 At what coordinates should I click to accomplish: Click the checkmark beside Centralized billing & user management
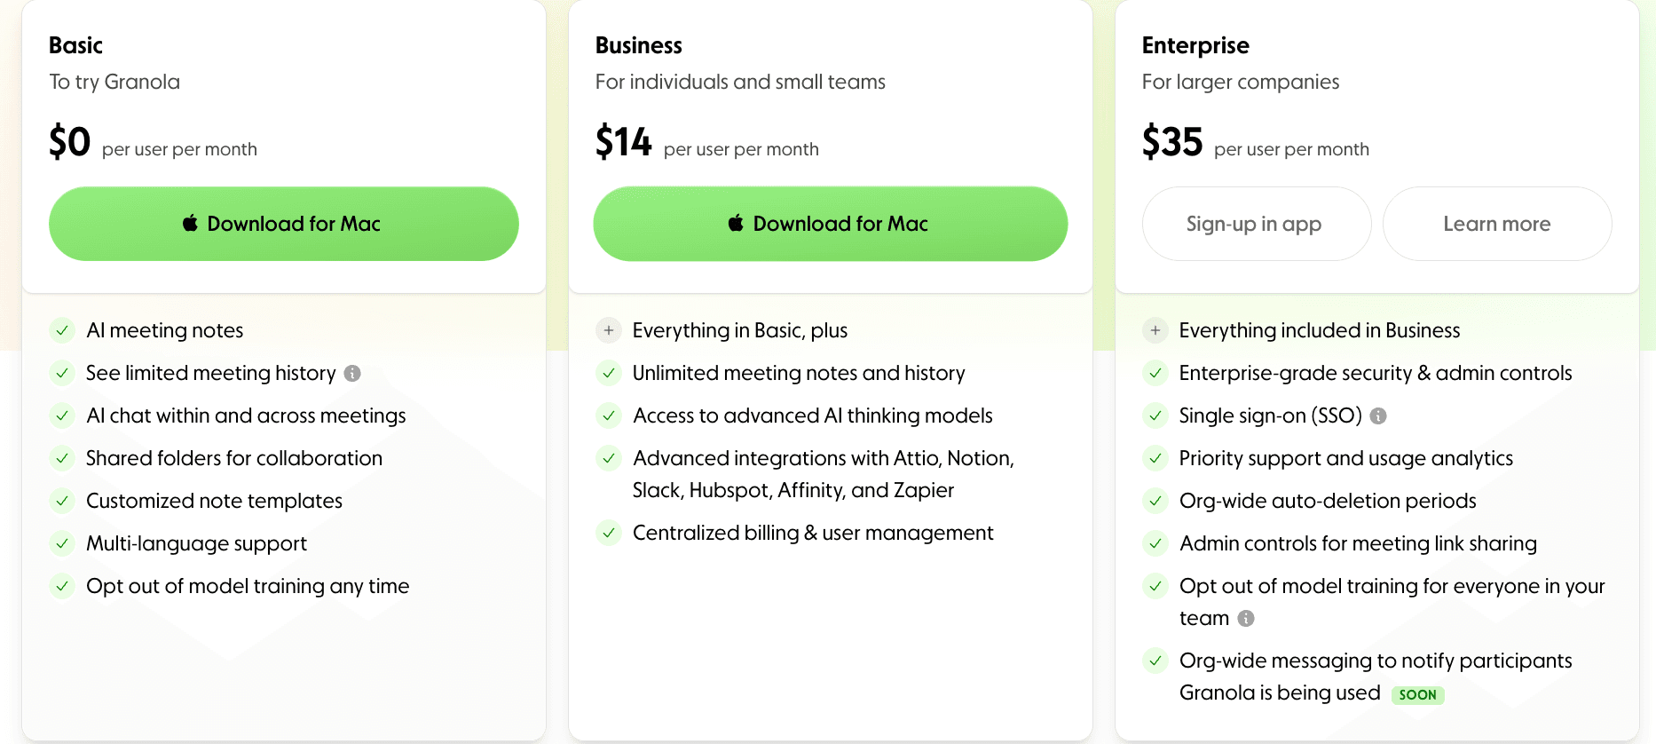[x=609, y=533]
